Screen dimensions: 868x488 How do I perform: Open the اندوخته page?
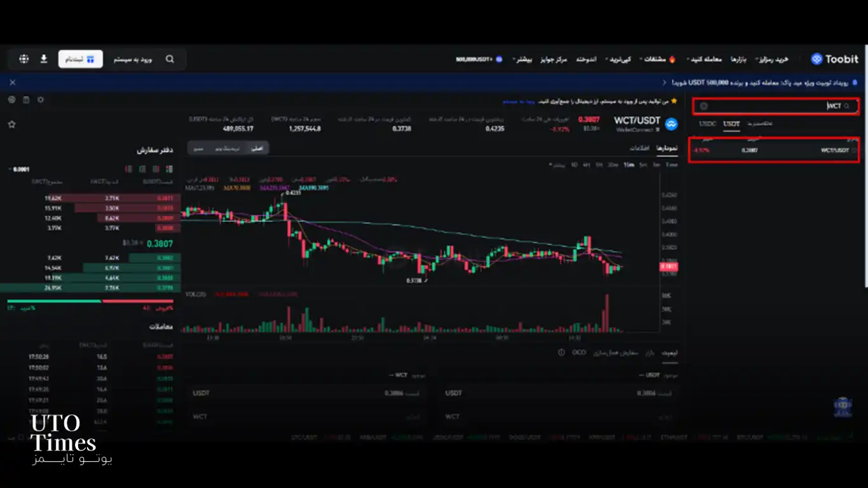point(586,59)
